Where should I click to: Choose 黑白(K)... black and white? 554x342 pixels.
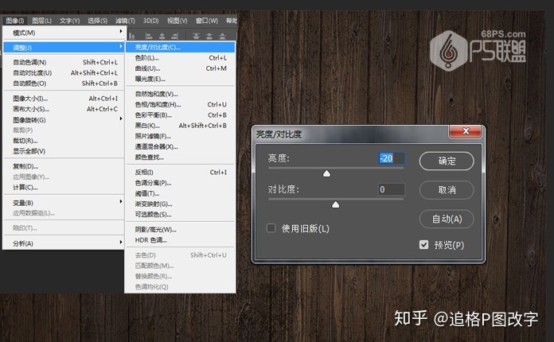(180, 126)
